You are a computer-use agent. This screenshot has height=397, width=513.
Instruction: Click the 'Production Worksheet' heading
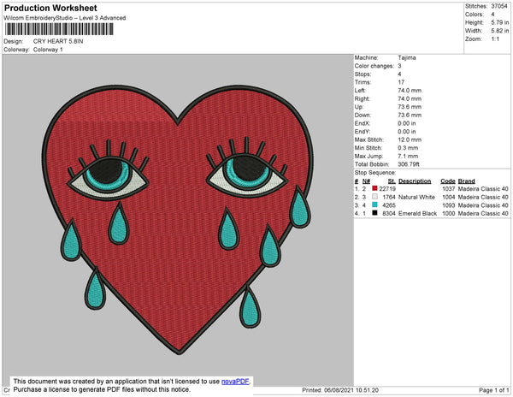[50, 8]
